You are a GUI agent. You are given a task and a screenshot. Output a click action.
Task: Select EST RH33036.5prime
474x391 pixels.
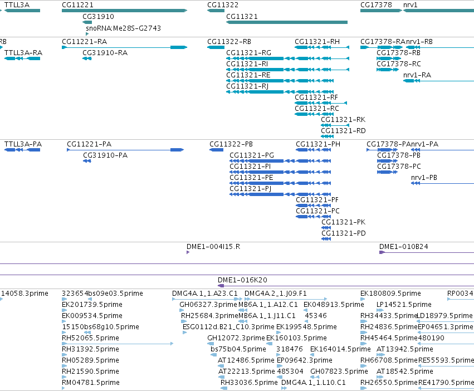pos(249,382)
